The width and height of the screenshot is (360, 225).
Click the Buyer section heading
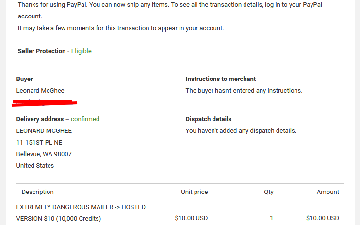pos(24,79)
